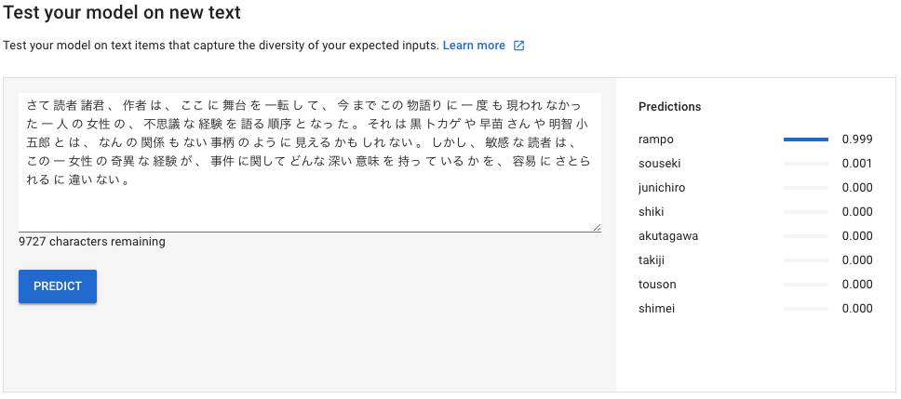Click the shimei confidence bar

click(806, 309)
